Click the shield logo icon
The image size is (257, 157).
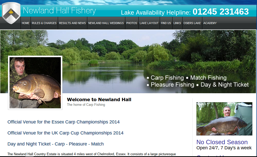point(11,13)
